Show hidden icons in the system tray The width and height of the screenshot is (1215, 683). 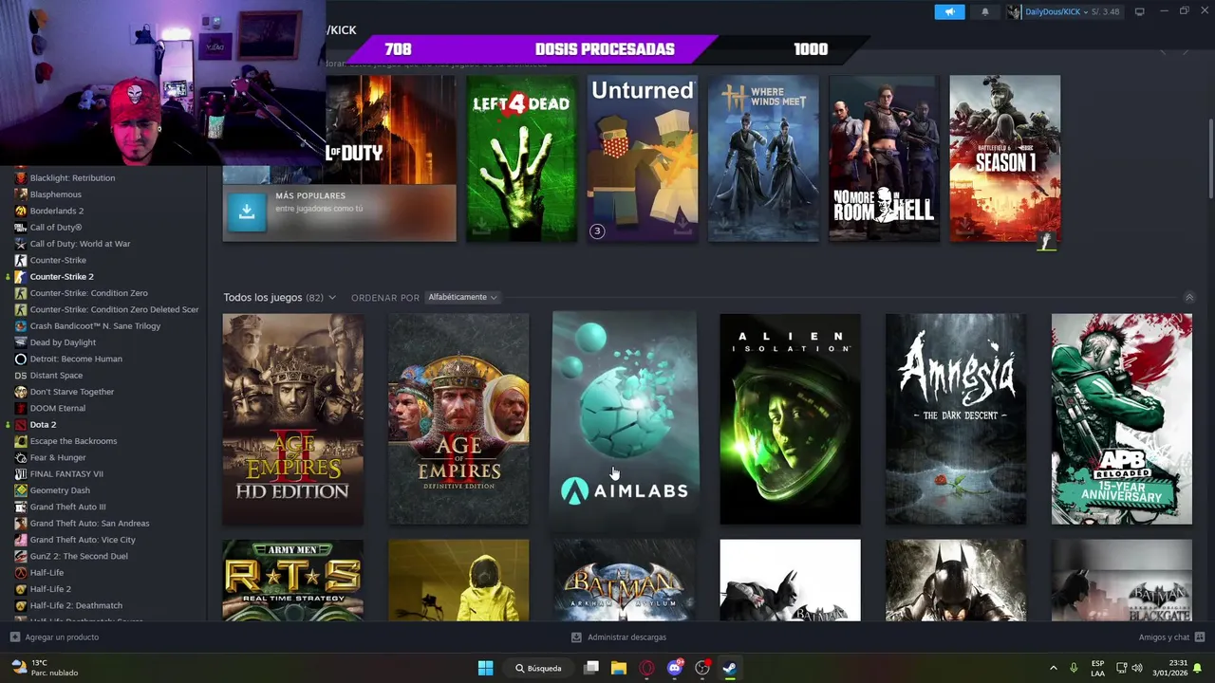point(1053,668)
